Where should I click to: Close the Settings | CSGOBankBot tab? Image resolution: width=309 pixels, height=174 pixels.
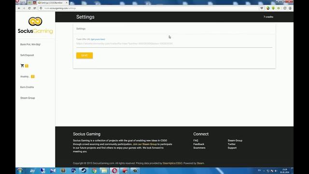pos(67,3)
